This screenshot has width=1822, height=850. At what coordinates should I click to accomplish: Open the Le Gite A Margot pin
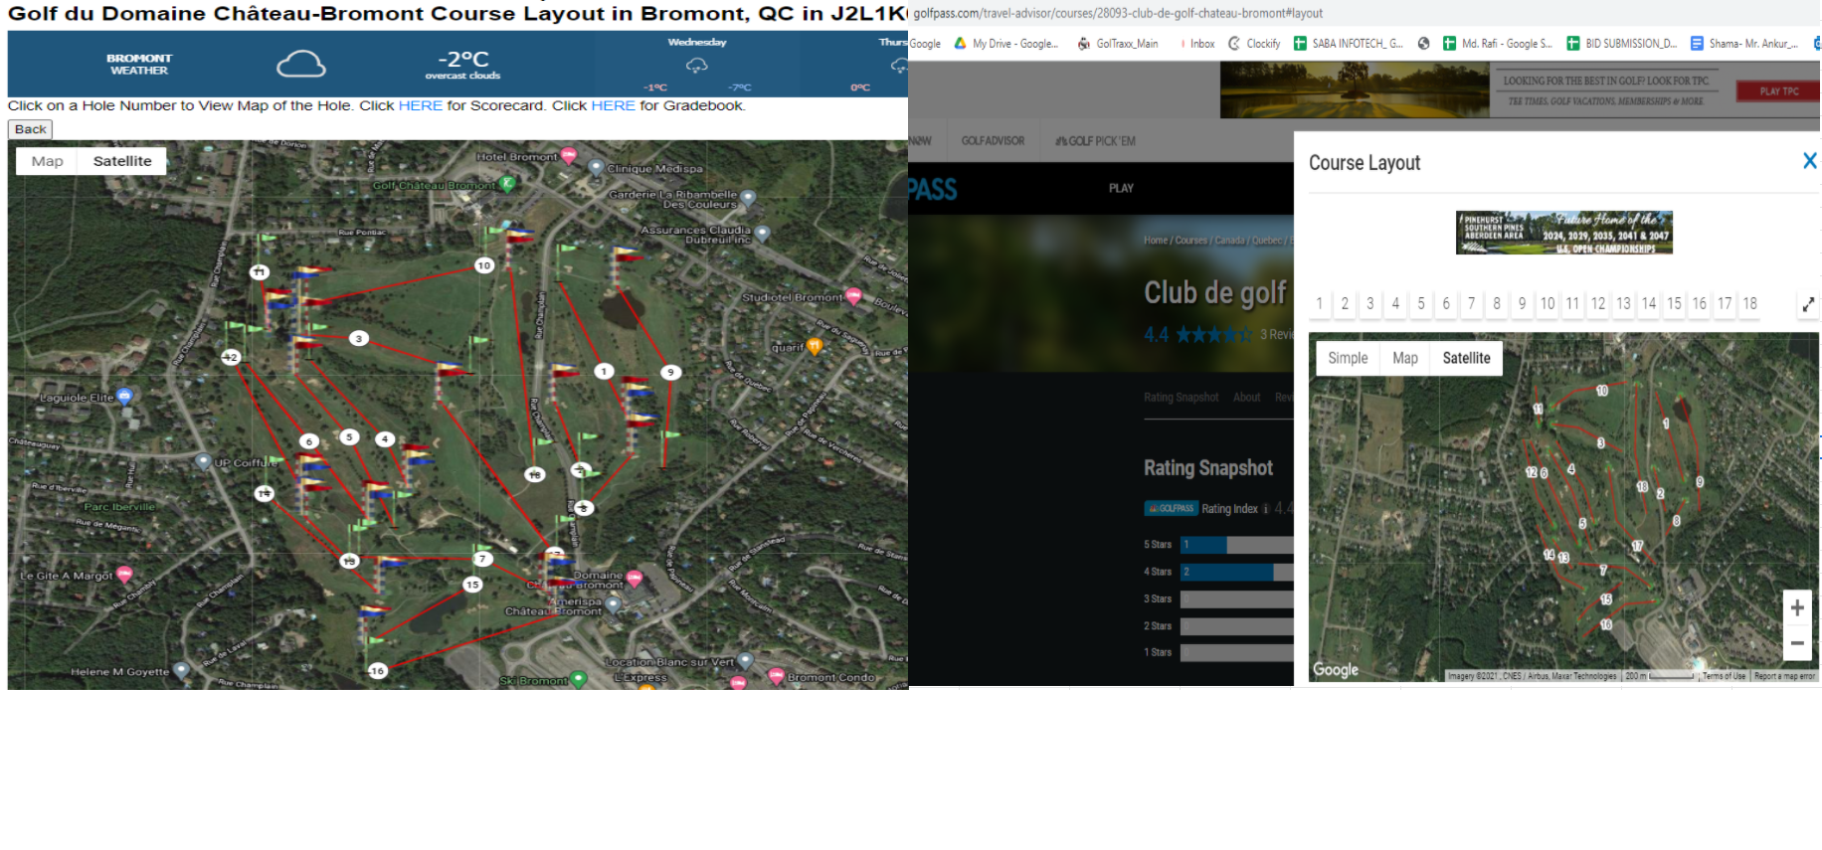pyautogui.click(x=124, y=574)
